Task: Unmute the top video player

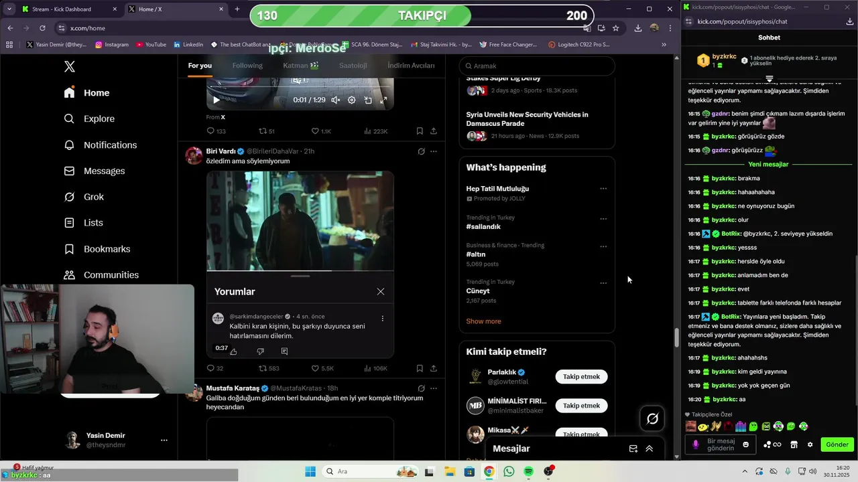Action: coord(335,100)
